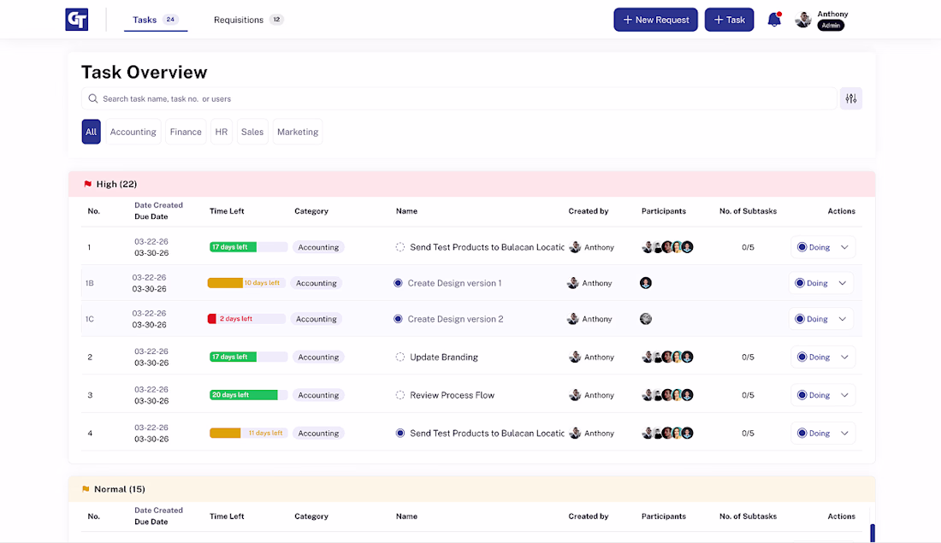Open the notifications bell
This screenshot has height=543, width=941.
click(774, 19)
